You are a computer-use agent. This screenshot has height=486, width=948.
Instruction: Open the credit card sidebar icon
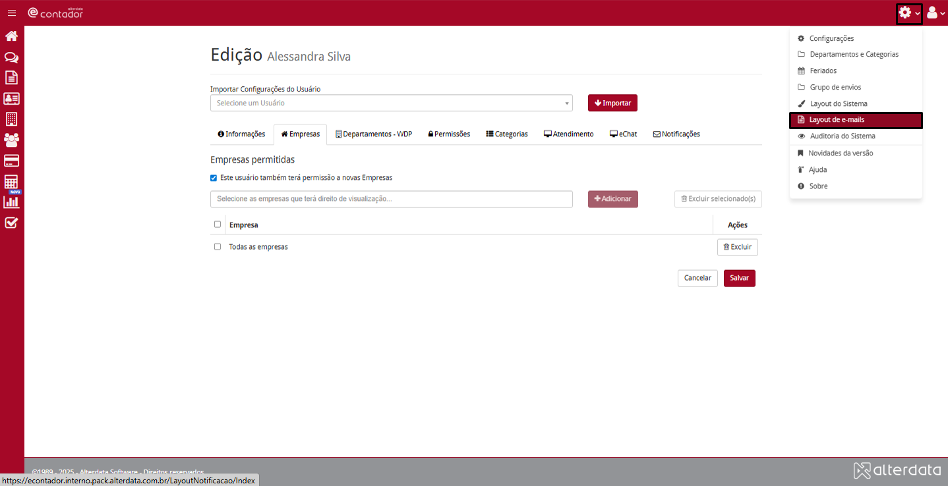click(x=11, y=161)
